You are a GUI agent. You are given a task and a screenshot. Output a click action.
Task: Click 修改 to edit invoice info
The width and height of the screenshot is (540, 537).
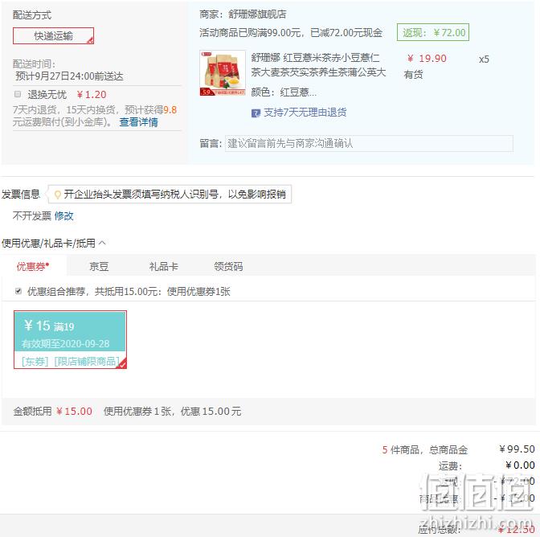point(63,216)
